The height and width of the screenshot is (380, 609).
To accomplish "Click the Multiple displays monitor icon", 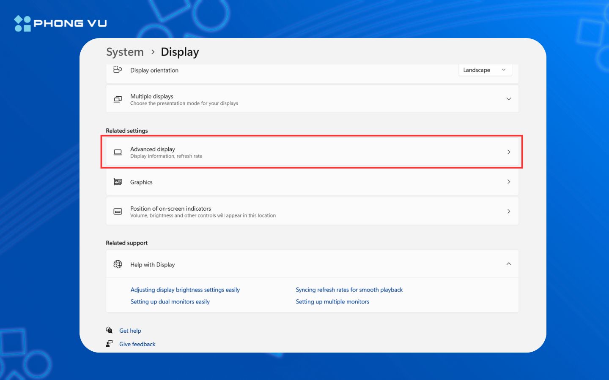I will click(x=118, y=99).
